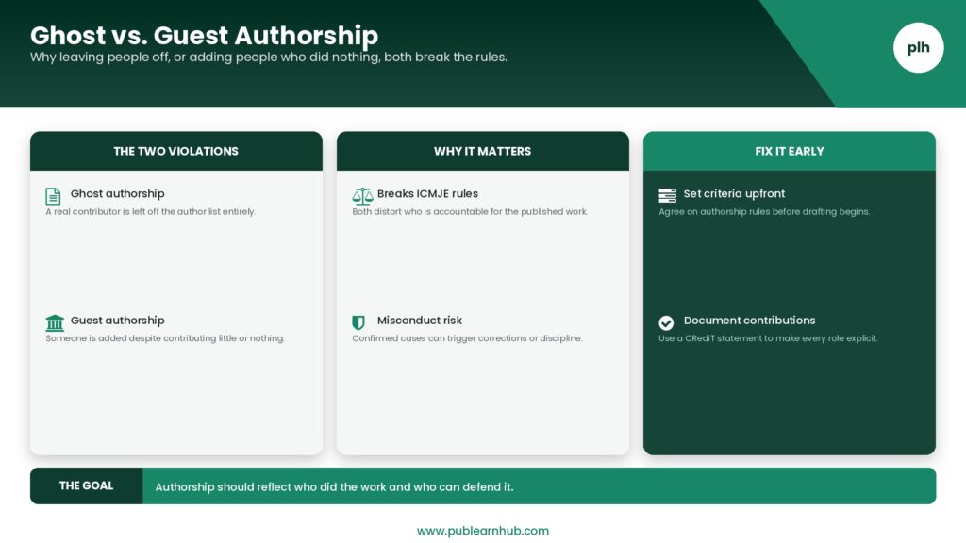Viewport: 966px width, 543px height.
Task: Click the 'Misconduct risk' heading
Action: coord(420,321)
